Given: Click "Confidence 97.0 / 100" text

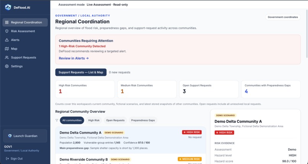Looking at the screenshot, I should click(x=137, y=143).
